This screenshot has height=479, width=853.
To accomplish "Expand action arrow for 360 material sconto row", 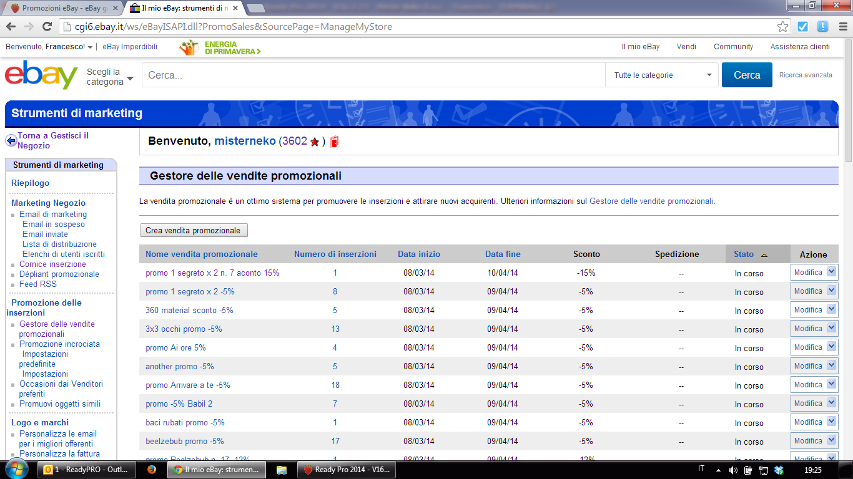I will (x=831, y=309).
